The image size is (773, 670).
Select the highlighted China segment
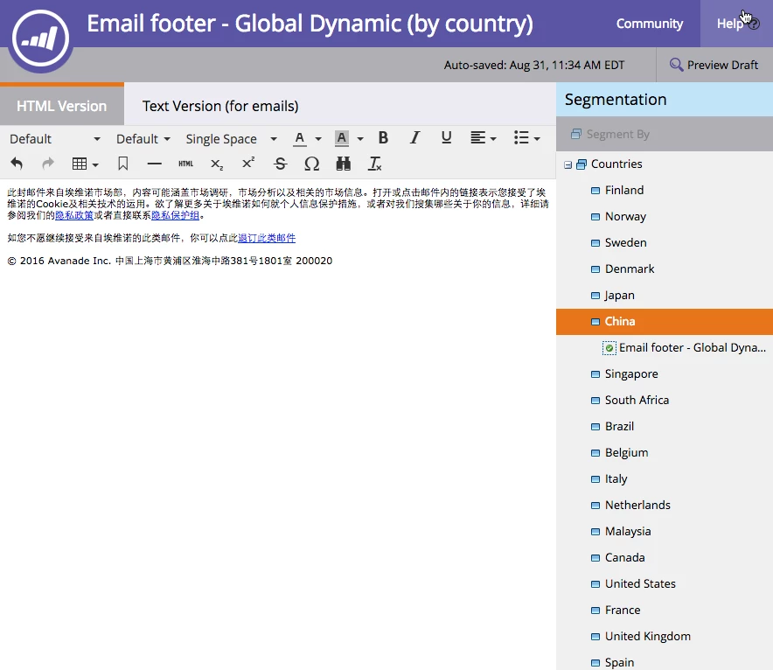click(665, 321)
